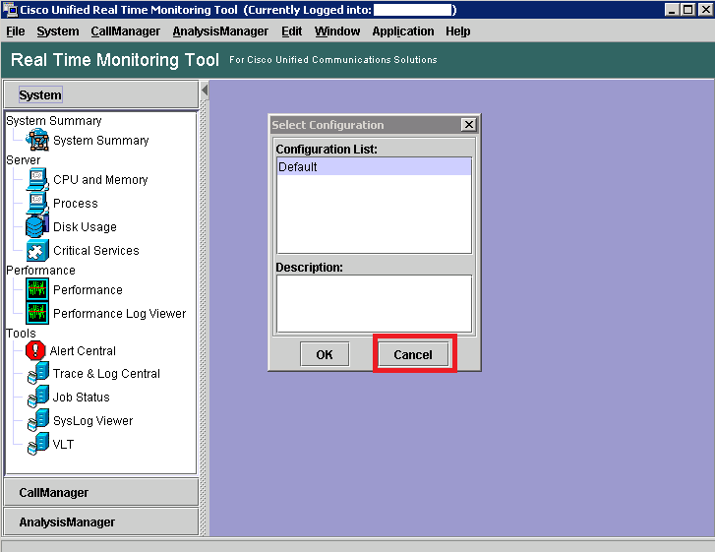Select the Trace & Log Central label

click(x=106, y=374)
